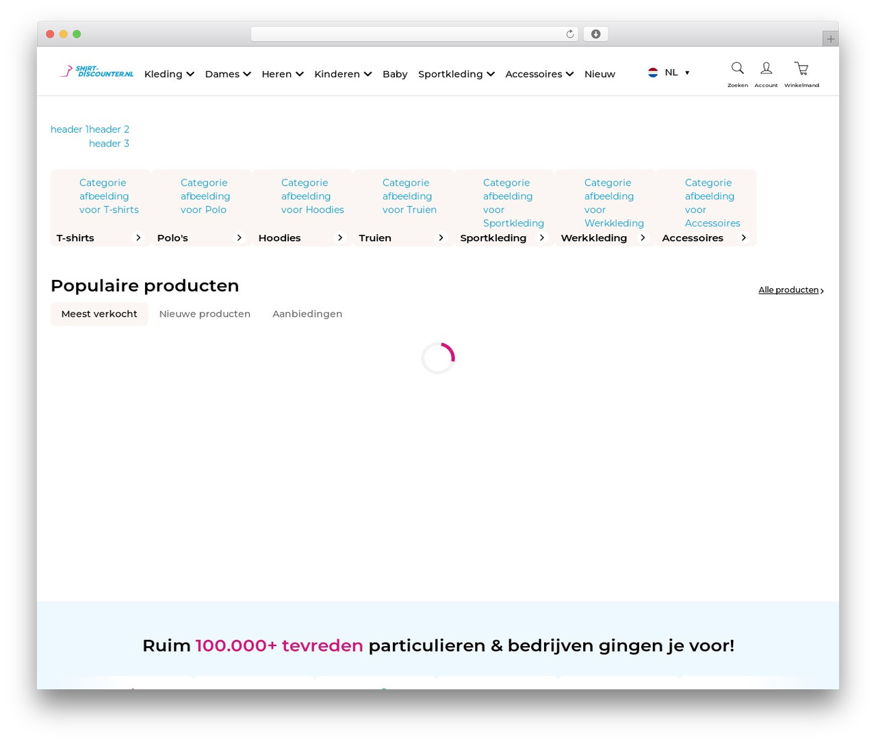Click the header 2 link
Viewport: 876px width, 742px height.
click(109, 129)
